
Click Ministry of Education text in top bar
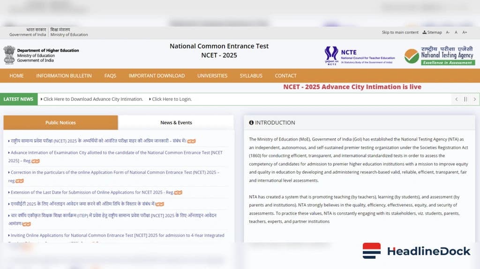pos(69,35)
